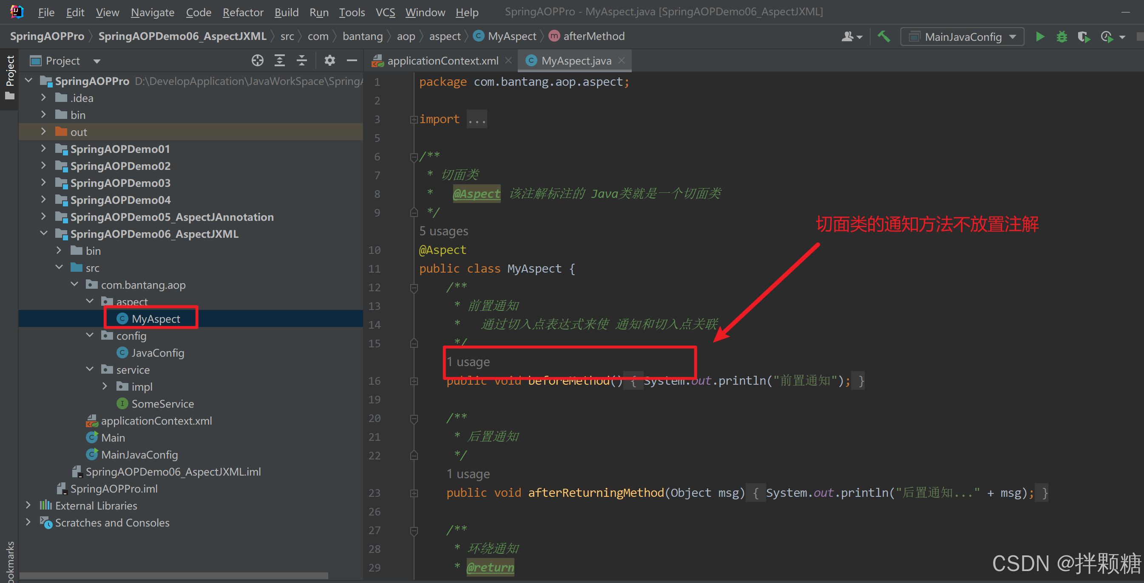The height and width of the screenshot is (583, 1144).
Task: Click afterMethod in the breadcrumb bar
Action: pos(593,36)
